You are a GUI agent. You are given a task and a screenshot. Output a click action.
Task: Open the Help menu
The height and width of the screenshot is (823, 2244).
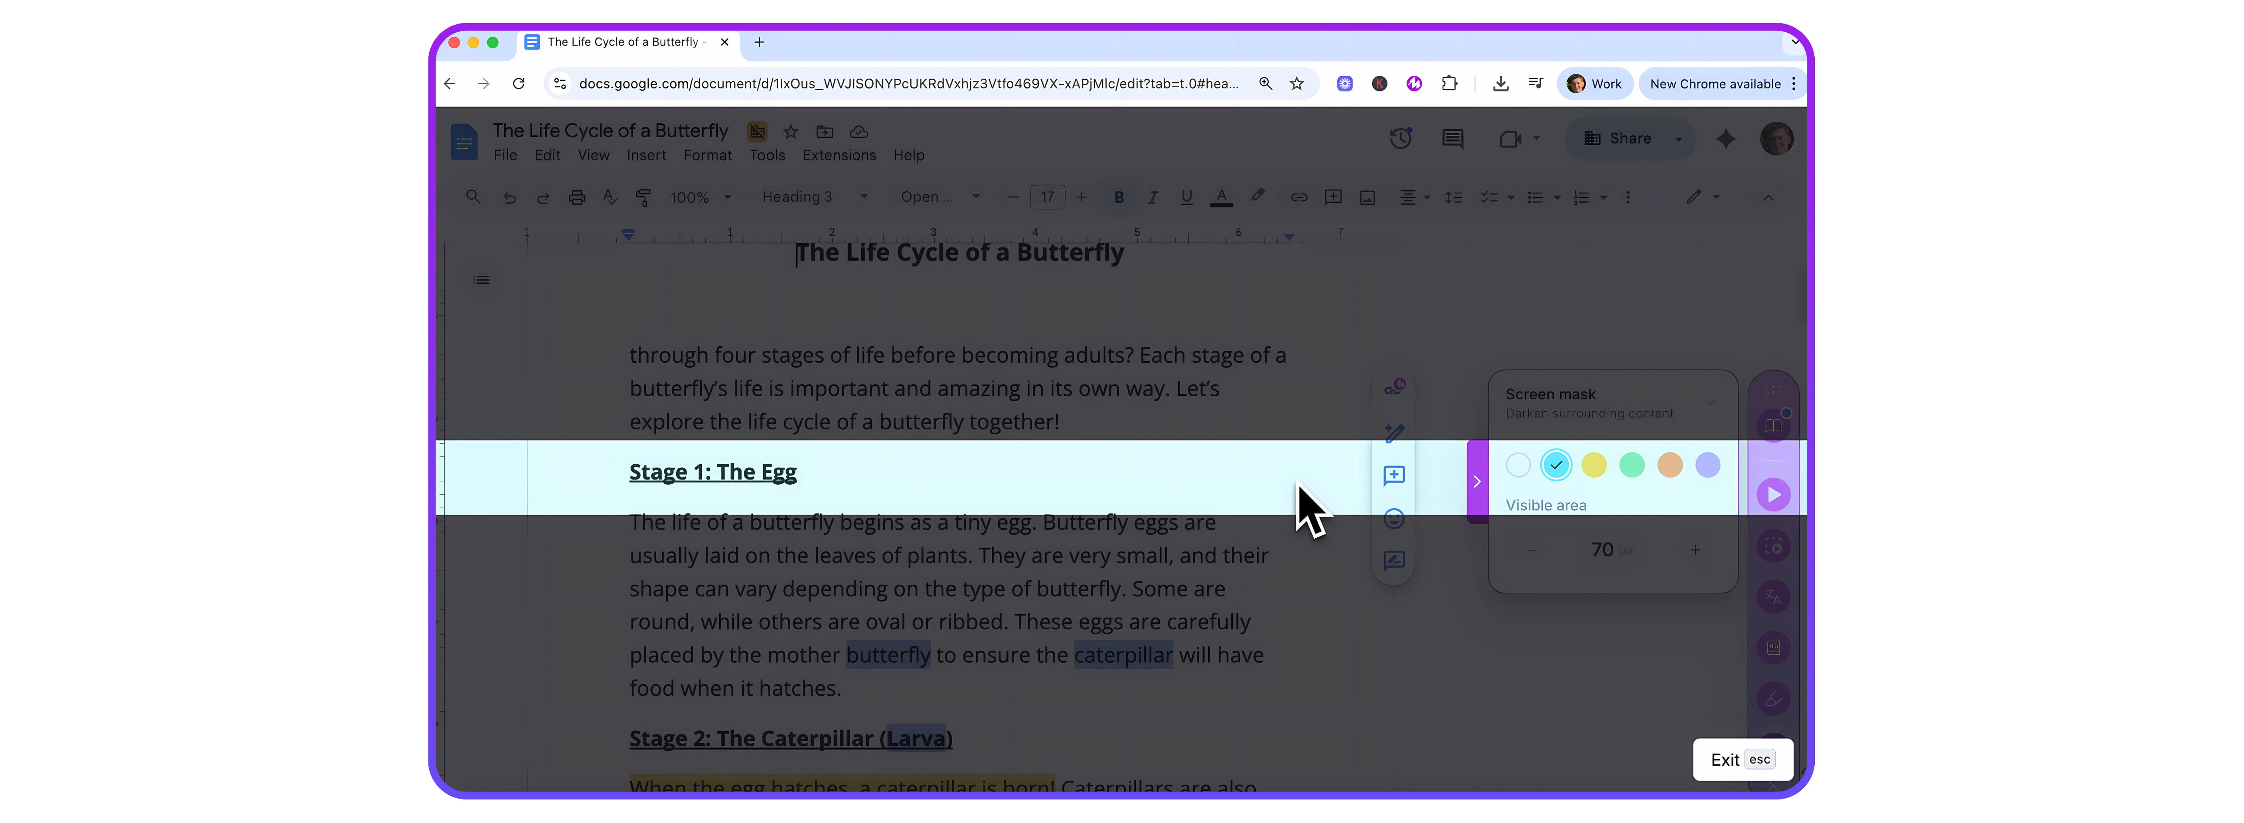pyautogui.click(x=909, y=155)
